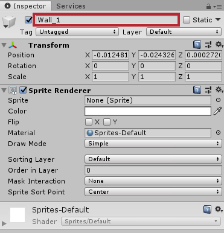Open the Inspector panel options menu
Viewport: 224px width, 233px height.
217,7
